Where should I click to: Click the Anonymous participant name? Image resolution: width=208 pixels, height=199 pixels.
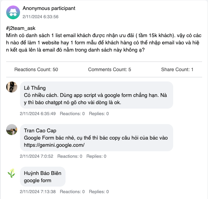(49, 8)
